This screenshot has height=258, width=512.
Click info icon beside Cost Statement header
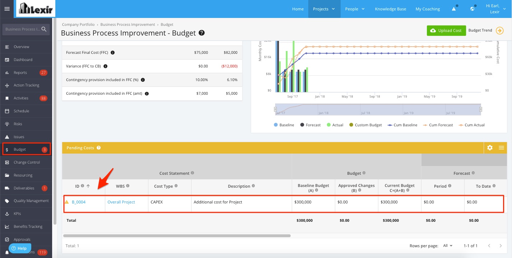coord(193,173)
